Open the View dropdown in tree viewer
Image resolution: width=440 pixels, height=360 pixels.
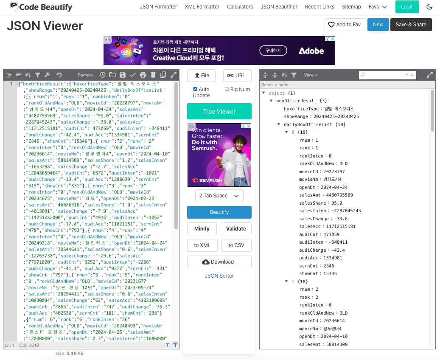click(310, 75)
